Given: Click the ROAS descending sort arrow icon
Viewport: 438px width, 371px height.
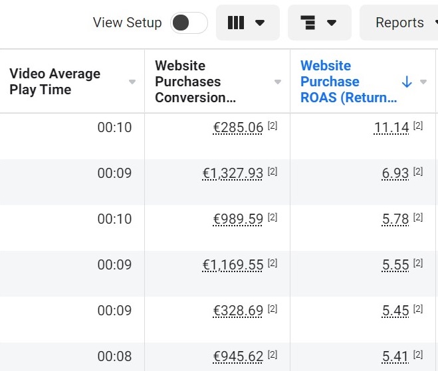Looking at the screenshot, I should coord(407,82).
